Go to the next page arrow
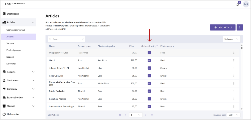Screen dimensions: 251x120 pos(146,115)
